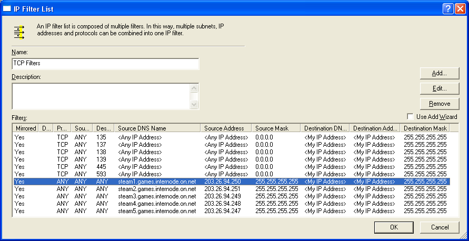Click the Add... button
The image size is (469, 241).
440,73
